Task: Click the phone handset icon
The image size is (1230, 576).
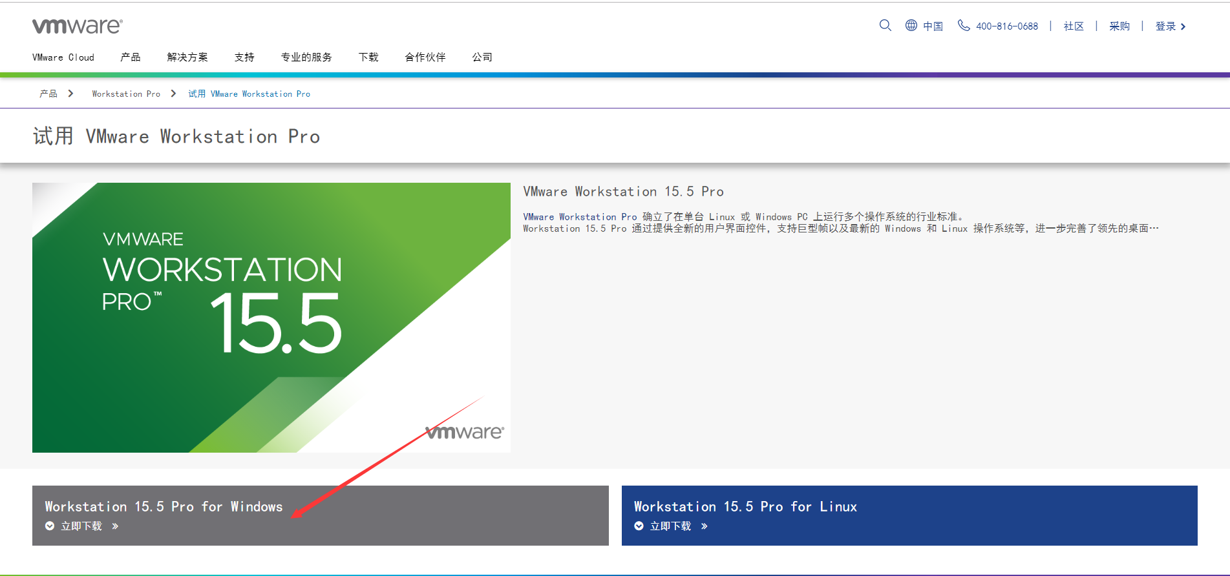Action: 964,25
